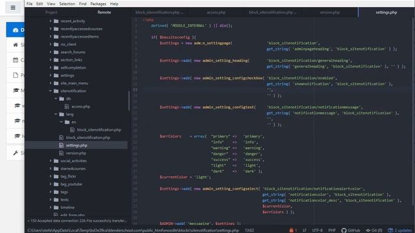This screenshot has height=233, width=415.
Task: Open the Git (0) panel from status bar
Action: pos(374,230)
